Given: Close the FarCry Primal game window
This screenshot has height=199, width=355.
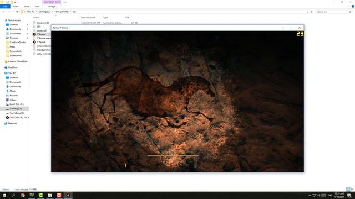Looking at the screenshot, I should click(x=300, y=28).
